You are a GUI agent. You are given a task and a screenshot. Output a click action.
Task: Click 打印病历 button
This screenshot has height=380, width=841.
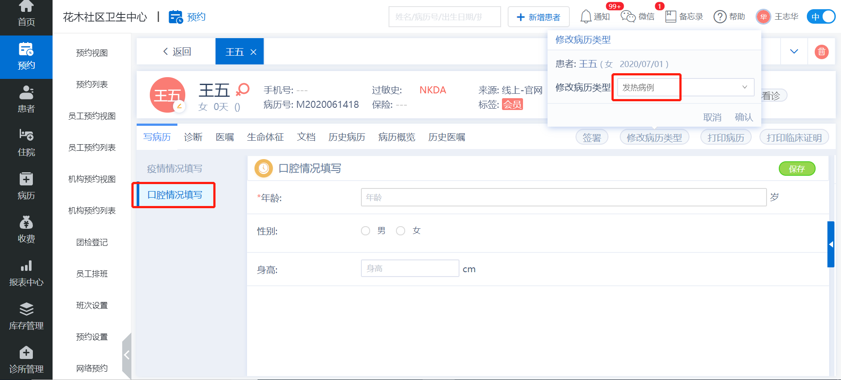pyautogui.click(x=726, y=137)
